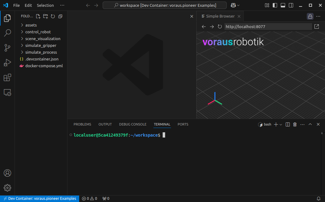Click the FOLD... explorer section header

[x=27, y=16]
